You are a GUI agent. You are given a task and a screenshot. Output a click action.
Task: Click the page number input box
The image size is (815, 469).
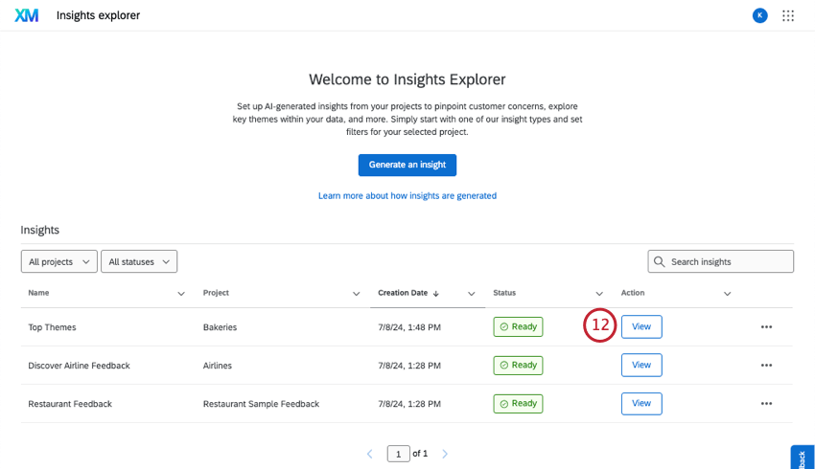coord(398,454)
